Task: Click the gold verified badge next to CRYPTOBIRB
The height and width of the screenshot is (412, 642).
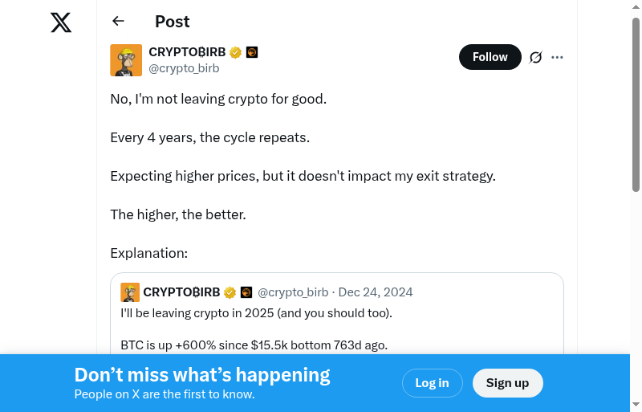Action: point(235,52)
